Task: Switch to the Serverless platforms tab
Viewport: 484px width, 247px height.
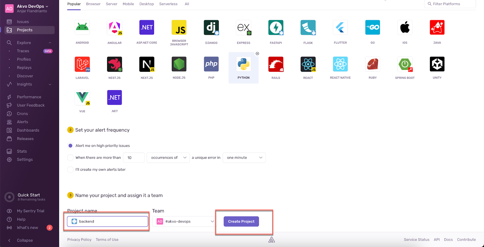Action: (168, 4)
